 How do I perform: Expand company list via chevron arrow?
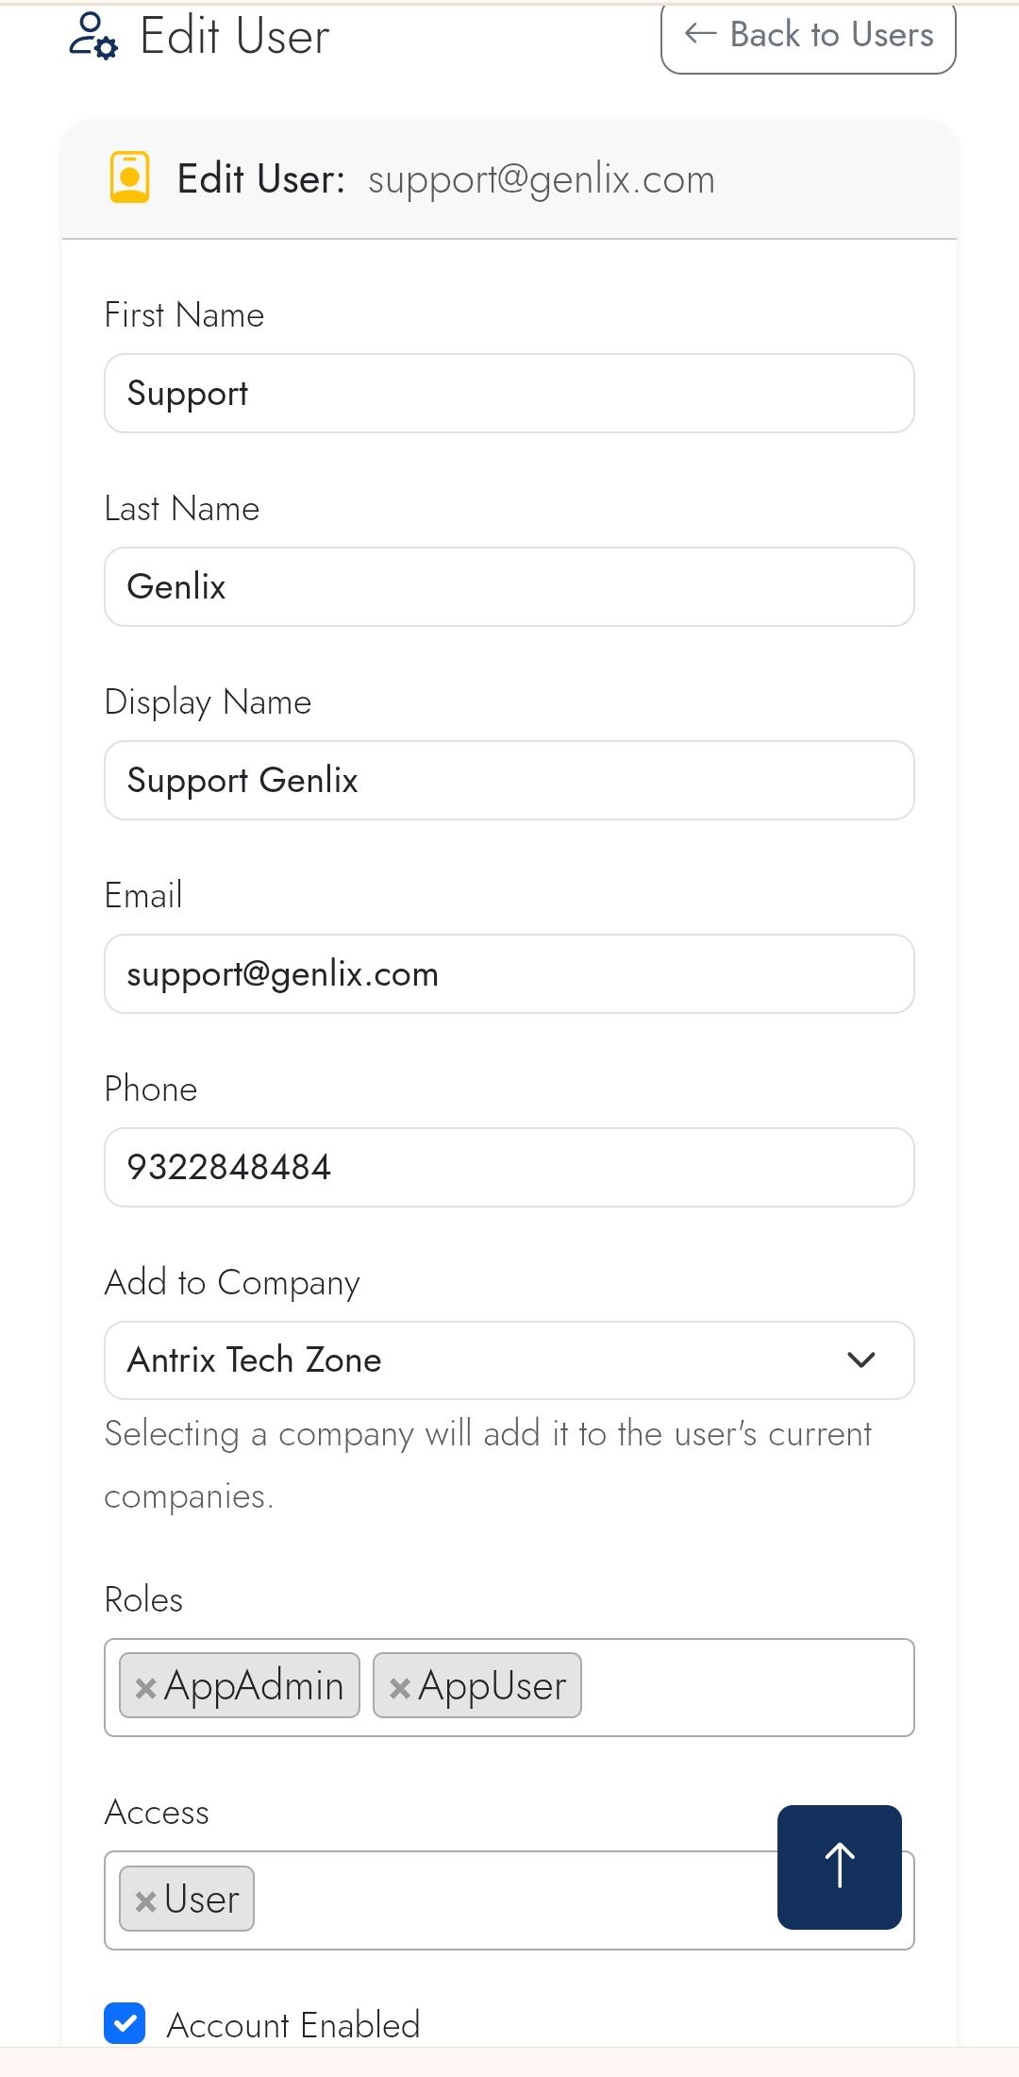[861, 1360]
